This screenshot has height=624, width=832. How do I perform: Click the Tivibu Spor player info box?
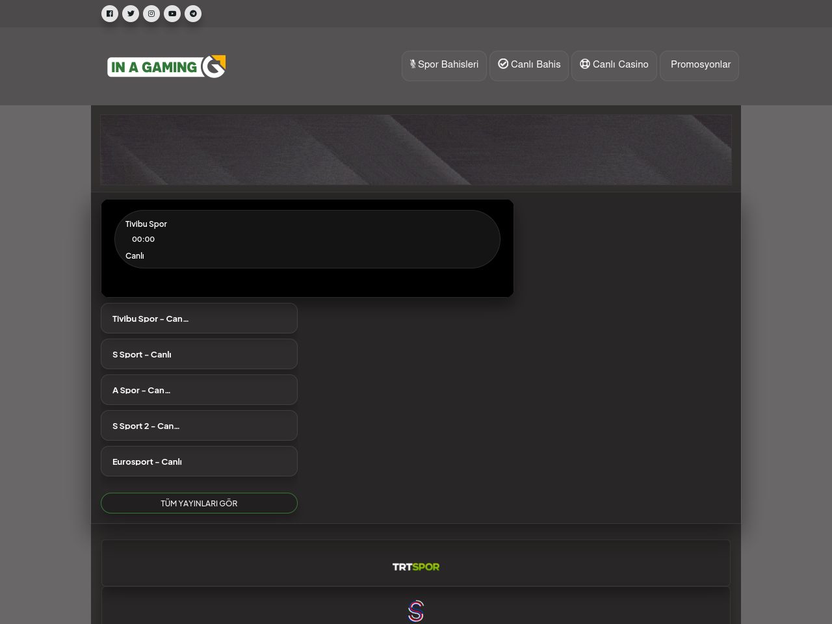(x=307, y=239)
